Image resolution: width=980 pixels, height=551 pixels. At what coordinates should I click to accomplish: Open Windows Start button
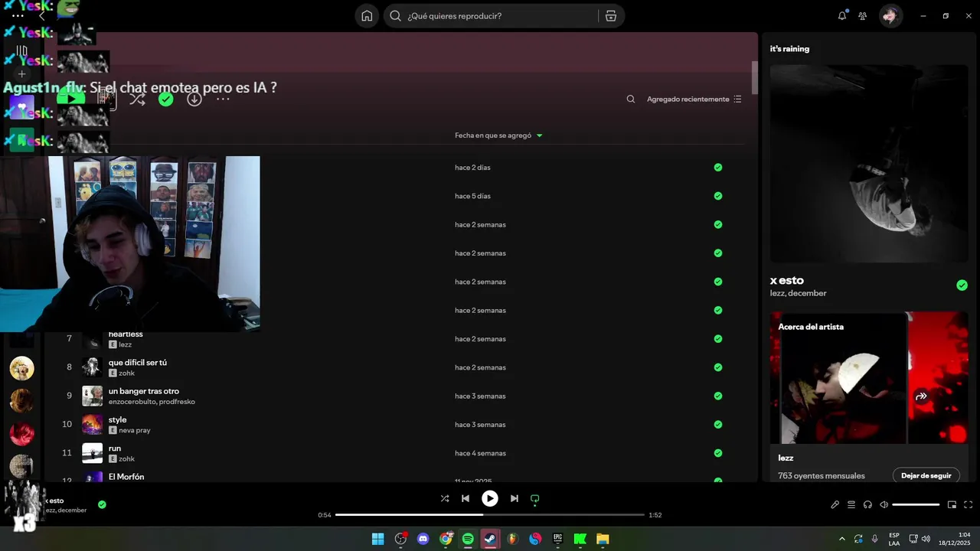(x=378, y=539)
